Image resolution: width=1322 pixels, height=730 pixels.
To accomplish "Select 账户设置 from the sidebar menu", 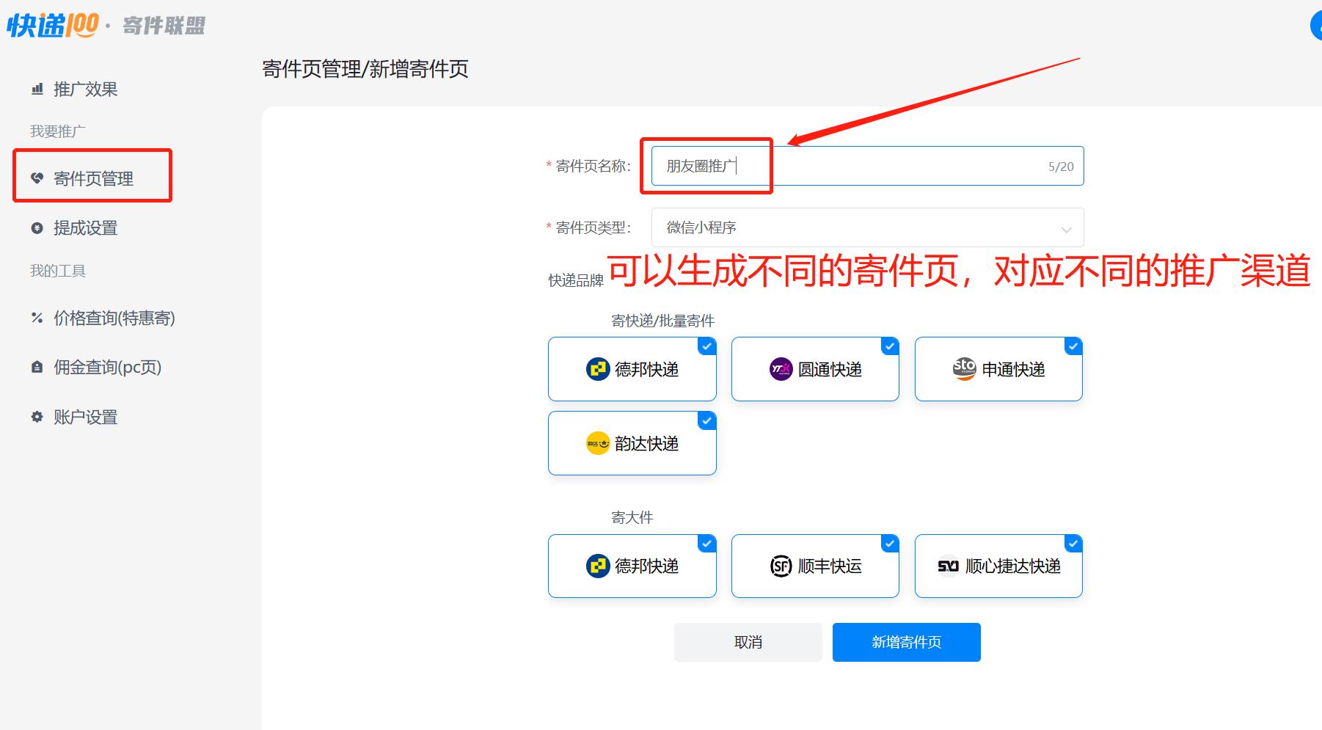I will tap(84, 417).
